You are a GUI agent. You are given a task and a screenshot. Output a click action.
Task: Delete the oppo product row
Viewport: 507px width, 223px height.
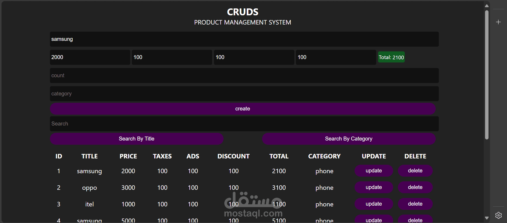(415, 187)
